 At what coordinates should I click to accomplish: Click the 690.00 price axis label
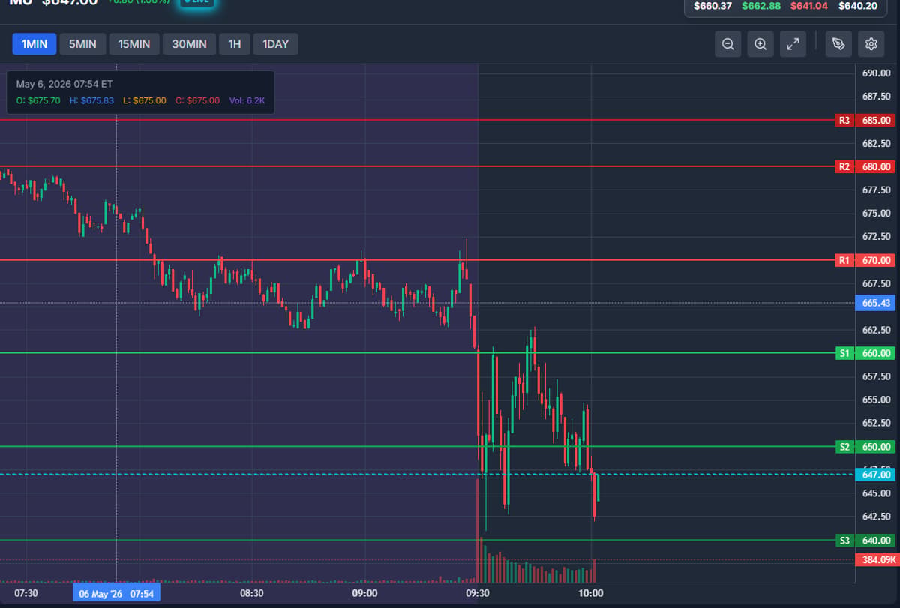(x=876, y=73)
